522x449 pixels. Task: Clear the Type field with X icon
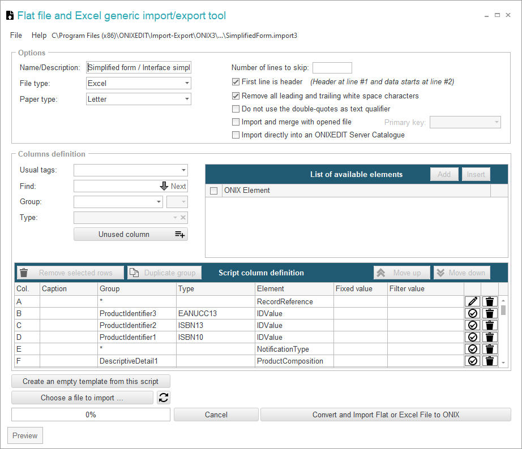point(183,218)
